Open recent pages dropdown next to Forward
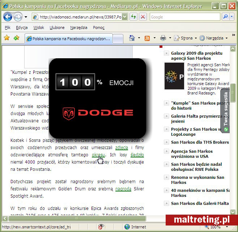The image size is (238, 232). 26,17
